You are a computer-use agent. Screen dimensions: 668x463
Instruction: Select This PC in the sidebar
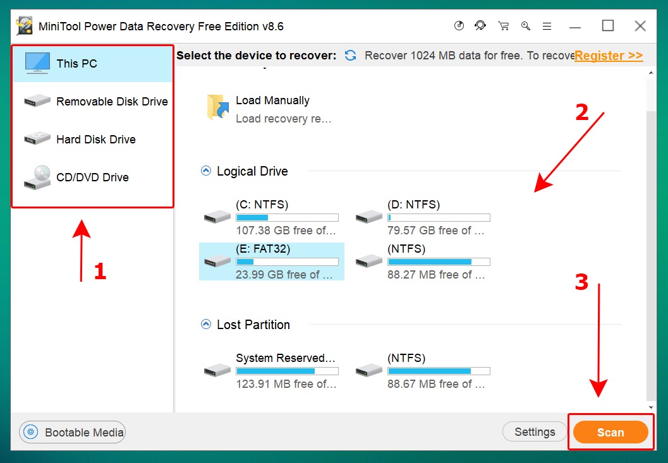92,63
